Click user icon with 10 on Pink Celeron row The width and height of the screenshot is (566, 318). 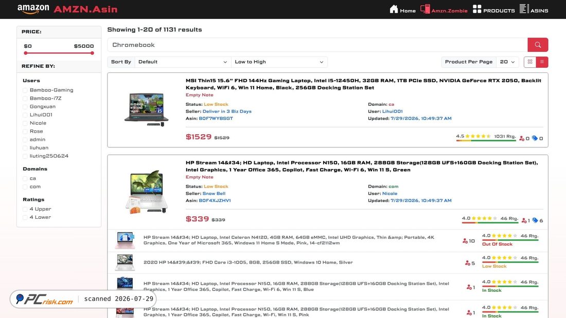465,241
